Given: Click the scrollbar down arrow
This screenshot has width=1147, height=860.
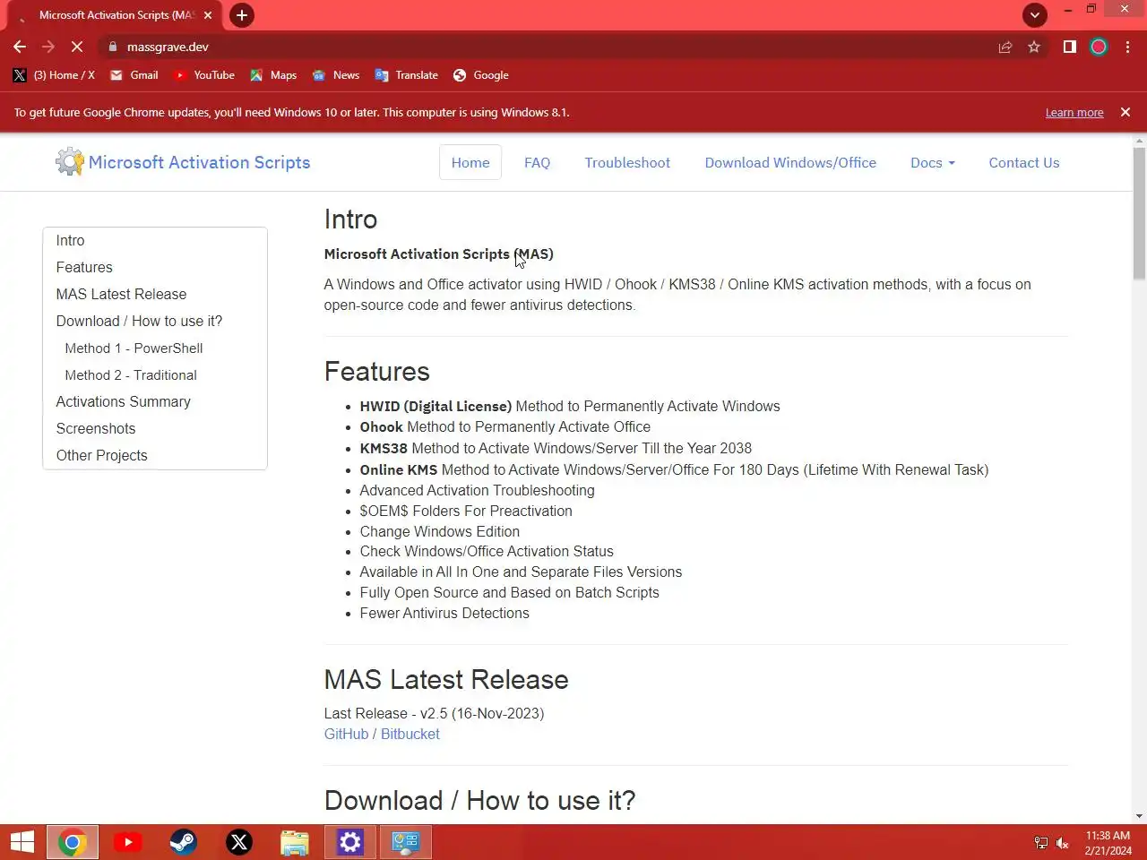Looking at the screenshot, I should (x=1139, y=816).
